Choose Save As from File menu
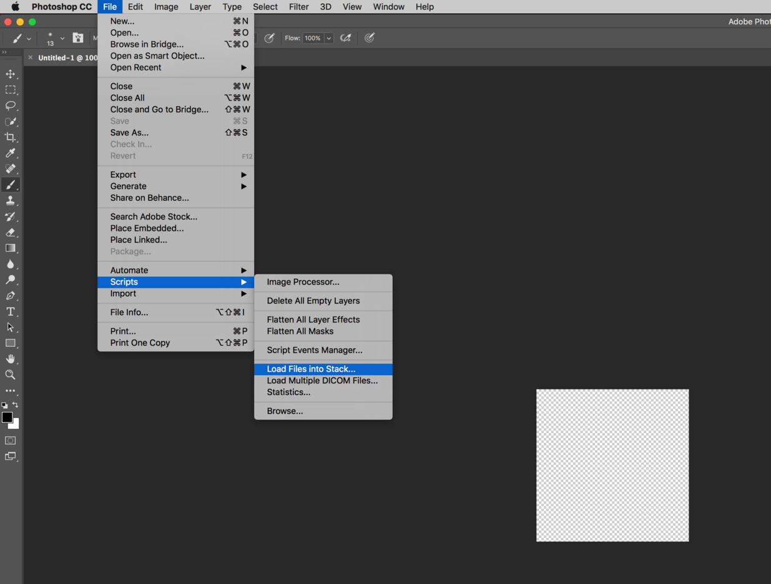Viewport: 771px width, 584px height. pyautogui.click(x=176, y=132)
